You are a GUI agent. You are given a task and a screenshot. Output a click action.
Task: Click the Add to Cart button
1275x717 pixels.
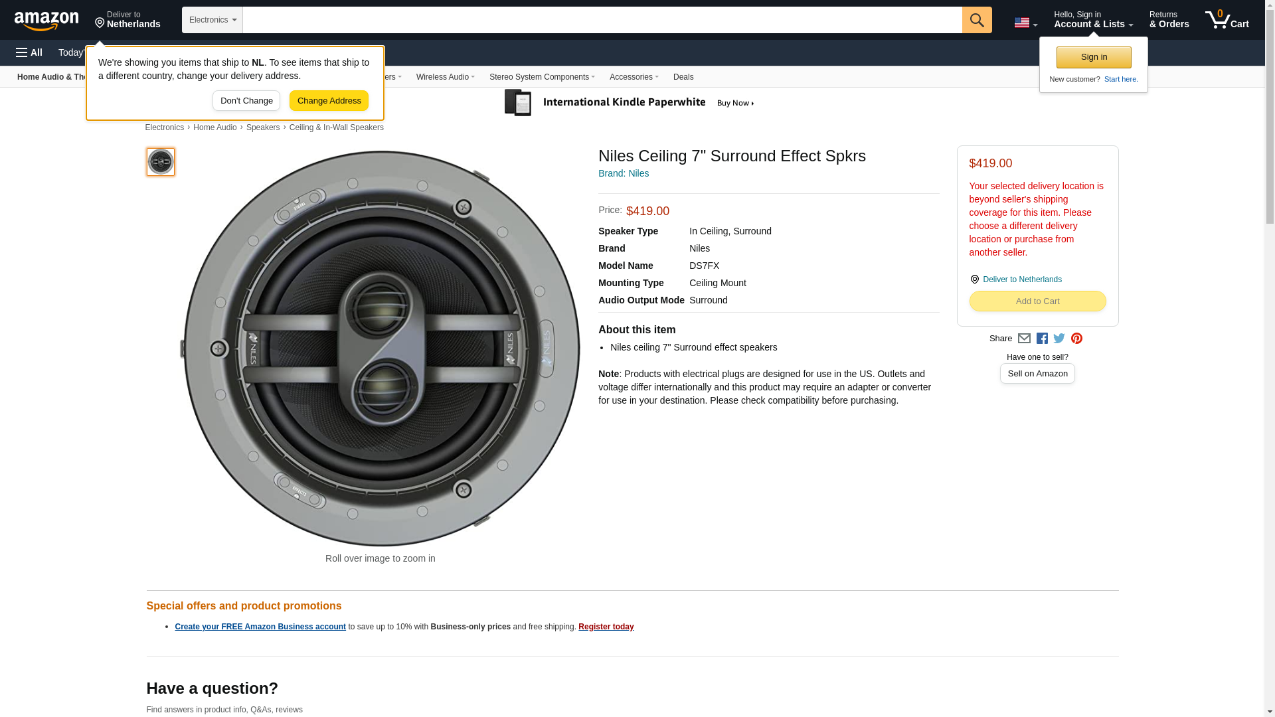(1037, 301)
